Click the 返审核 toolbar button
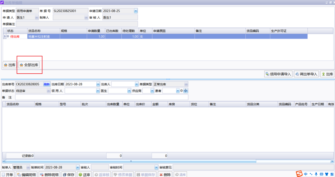This screenshot has height=177, width=335. point(102,174)
